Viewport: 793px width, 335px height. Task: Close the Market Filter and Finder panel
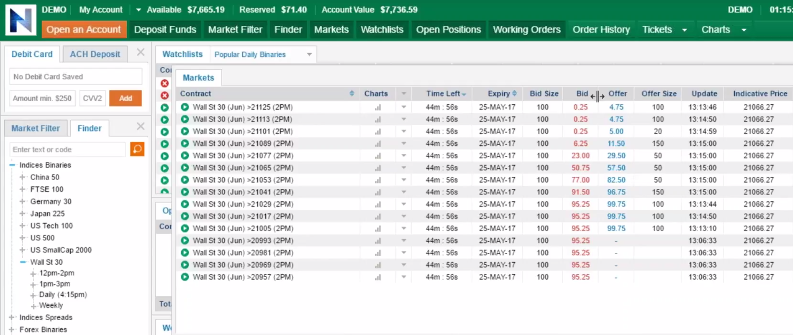pos(141,126)
